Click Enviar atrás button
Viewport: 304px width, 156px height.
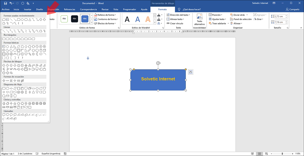point(237,15)
